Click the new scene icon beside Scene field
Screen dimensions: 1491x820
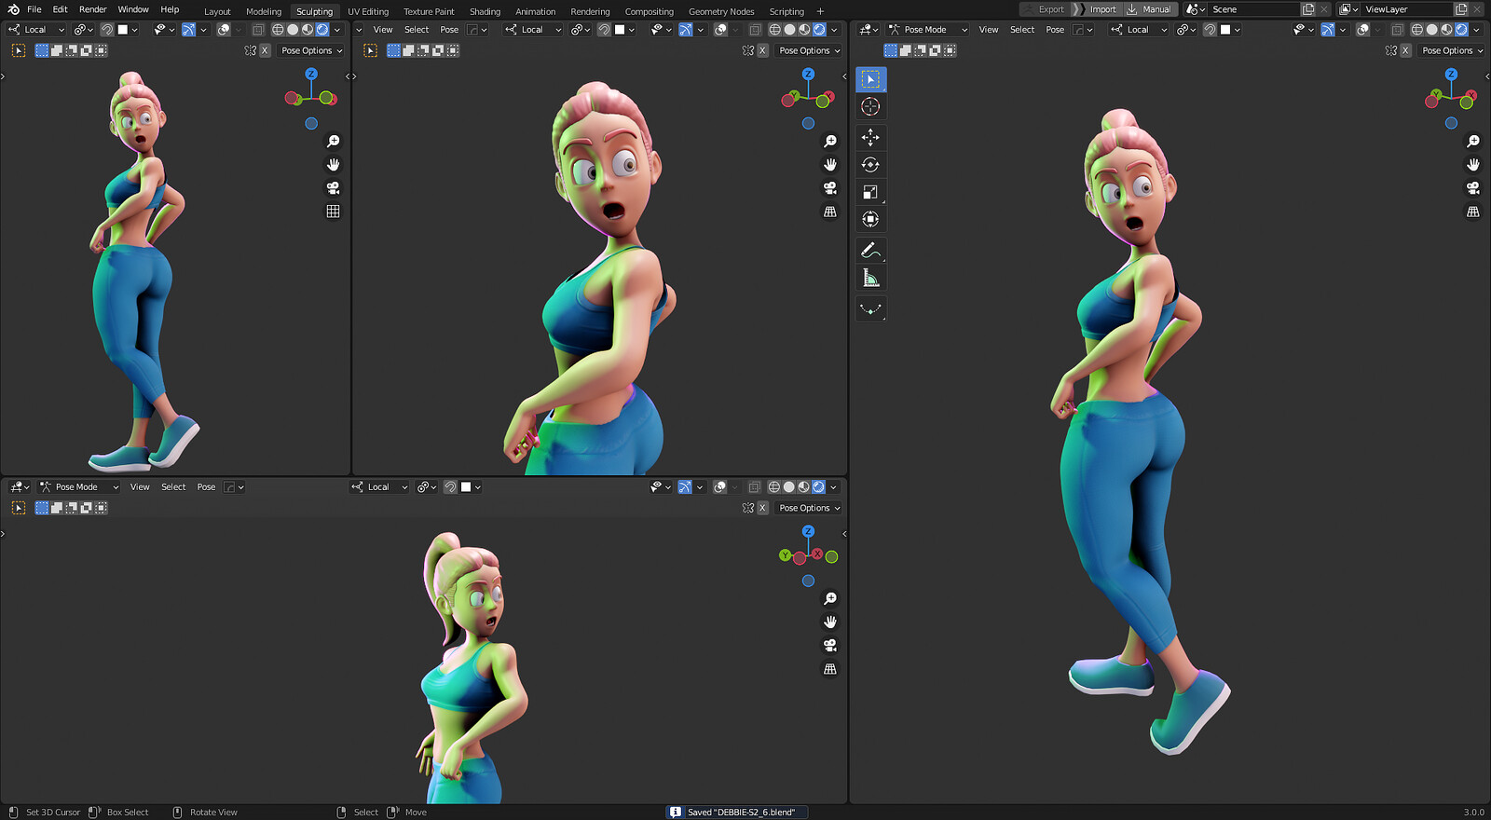point(1308,9)
